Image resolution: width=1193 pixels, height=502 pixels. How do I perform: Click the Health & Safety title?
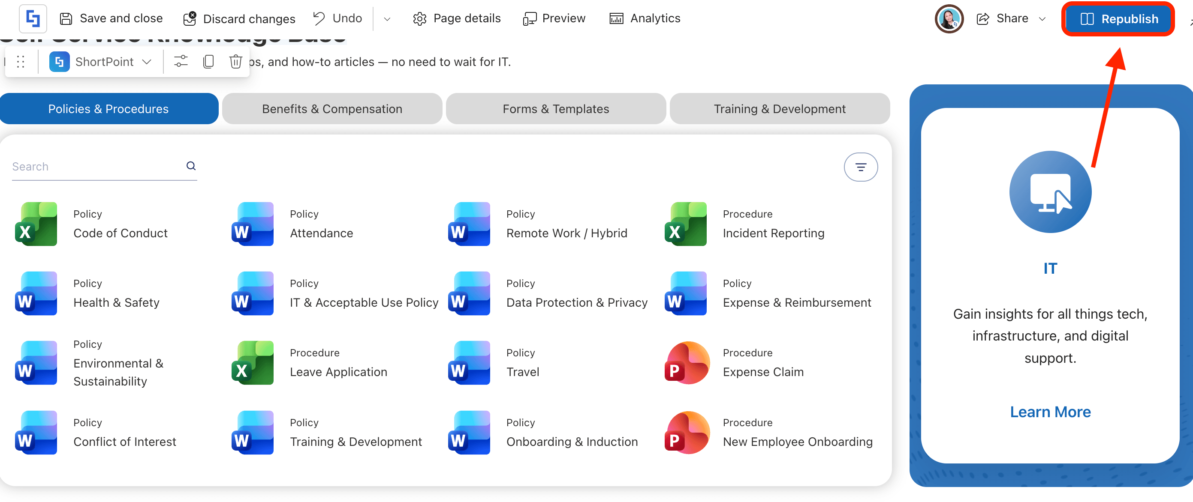(x=116, y=302)
